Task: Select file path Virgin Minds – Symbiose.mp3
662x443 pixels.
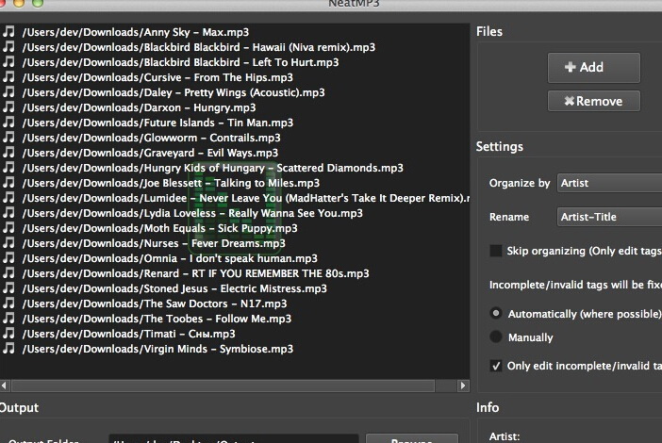Action: pos(157,349)
